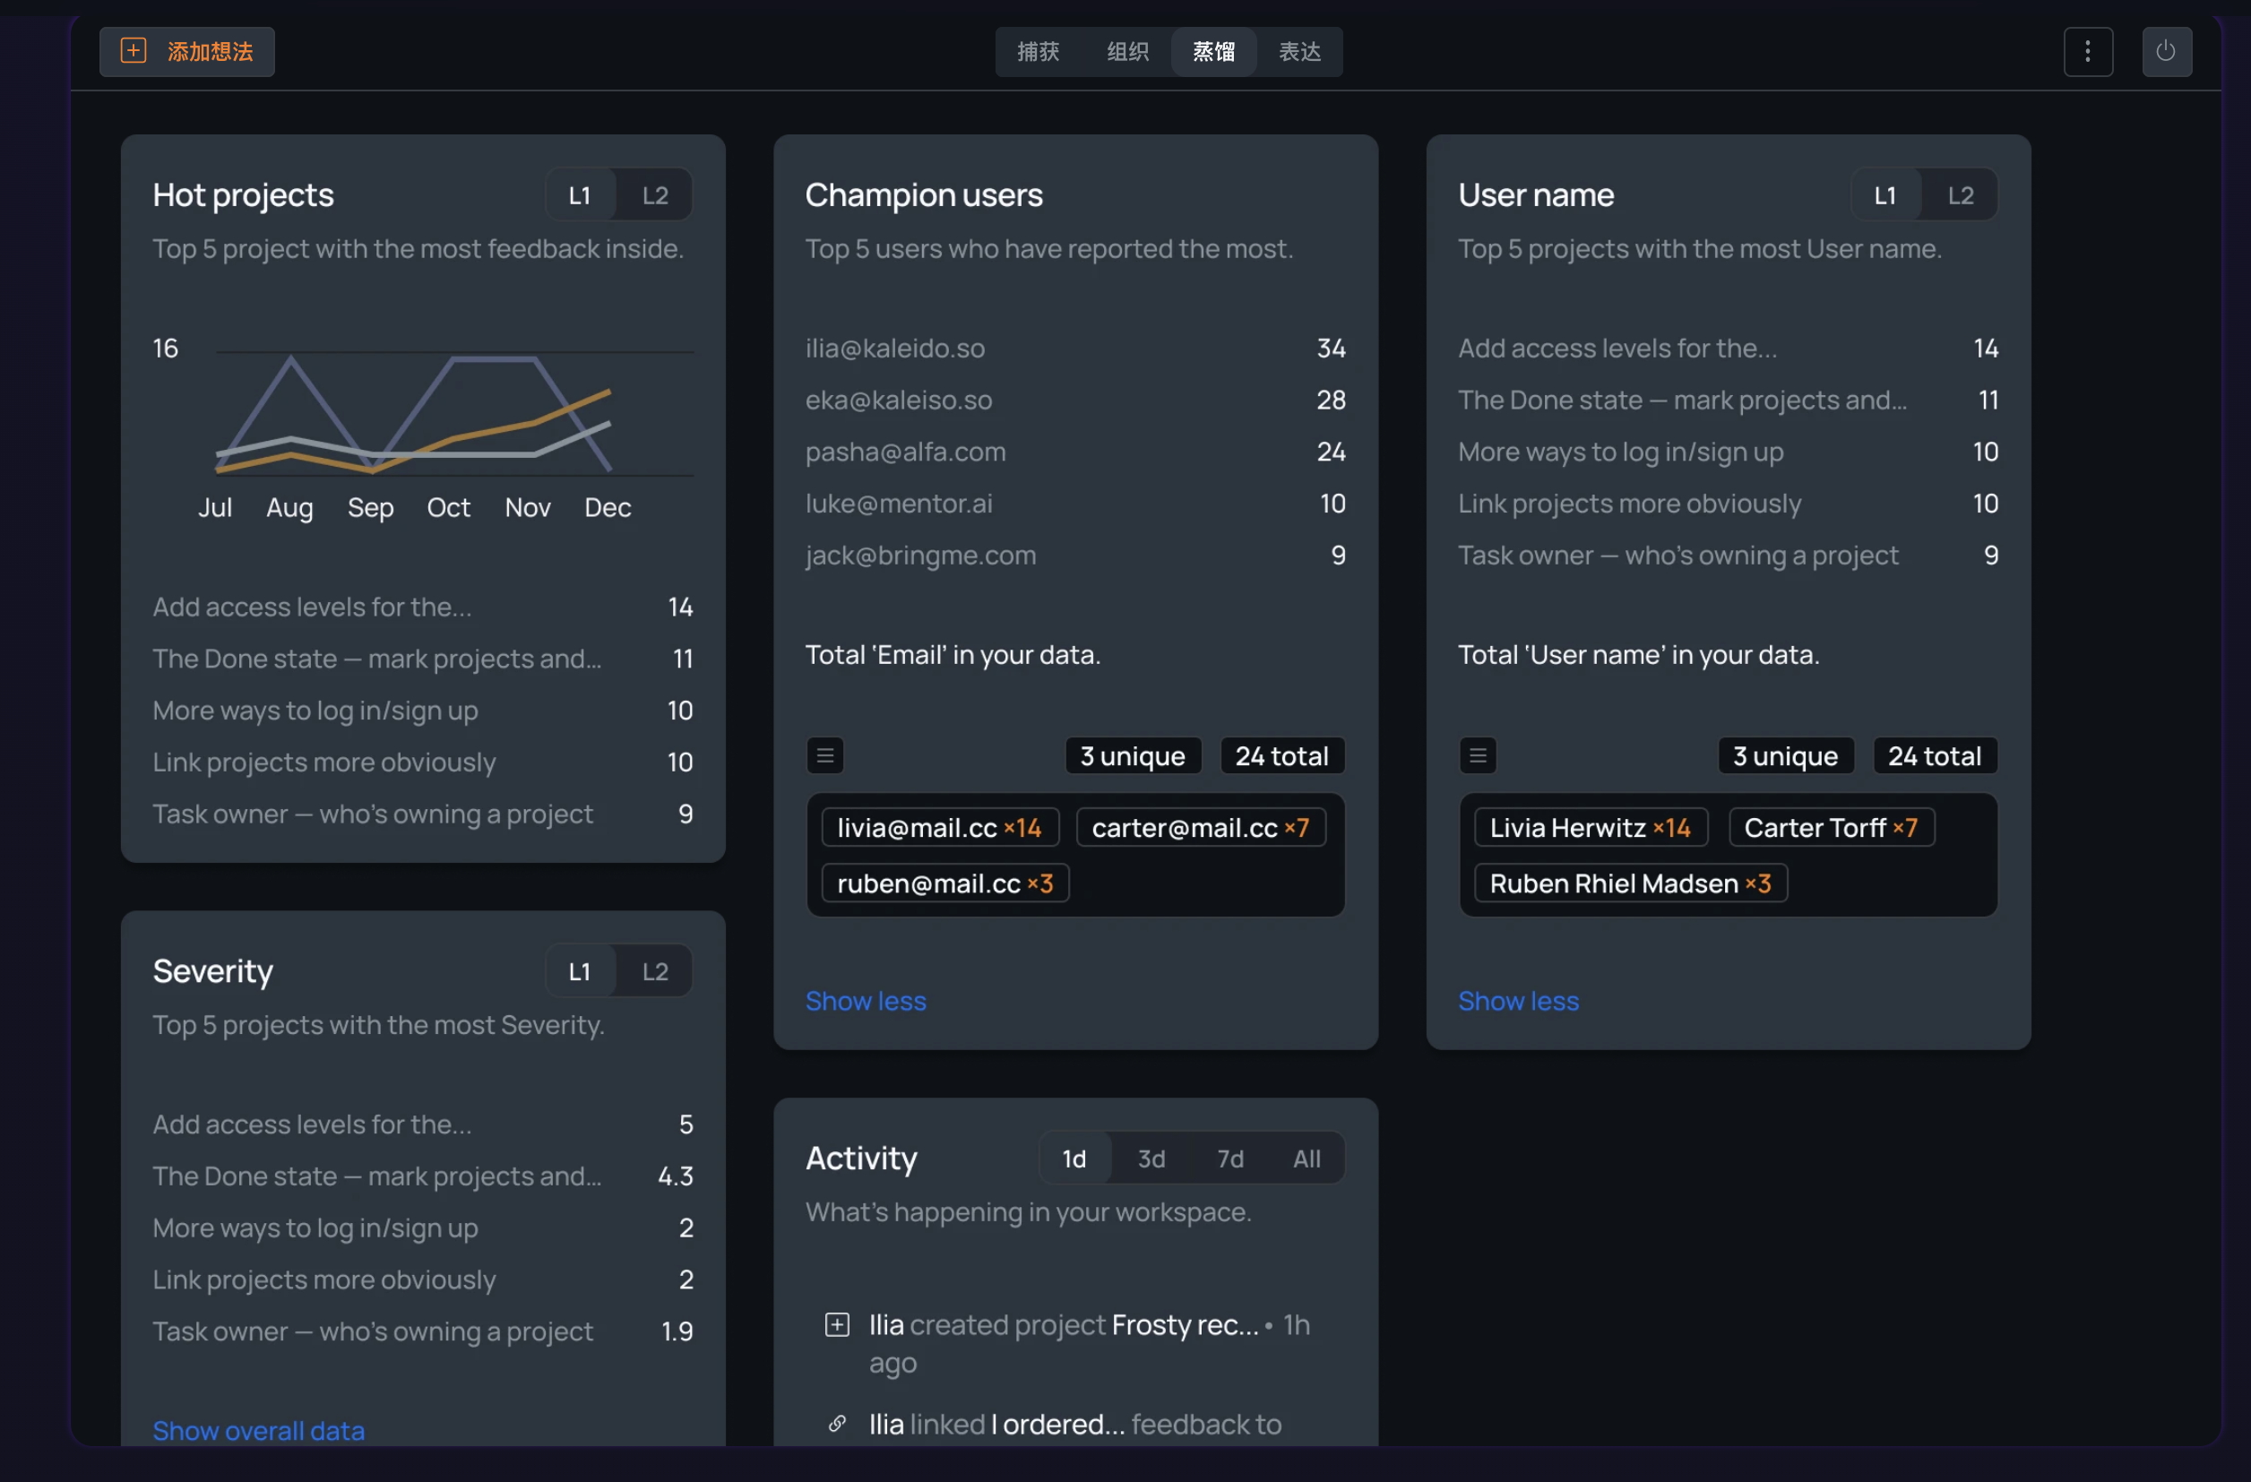
Task: Click the hamburger icon in Champion users
Action: coord(824,756)
